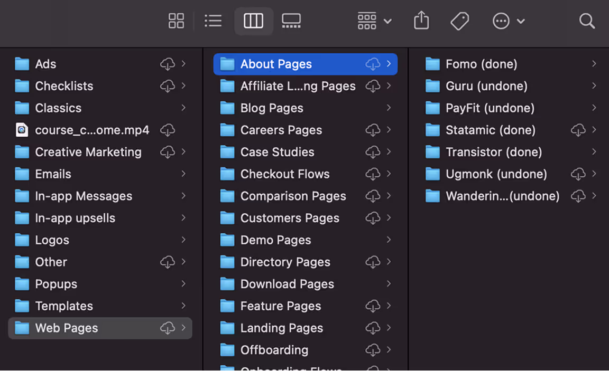Click the "Statamic (done)" folder name

coord(490,130)
